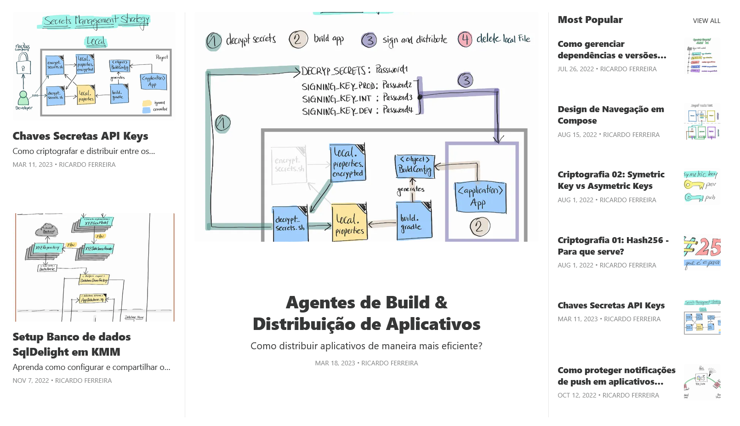Open Design de Navegação em Compose article
The width and height of the screenshot is (740, 426).
pos(611,115)
